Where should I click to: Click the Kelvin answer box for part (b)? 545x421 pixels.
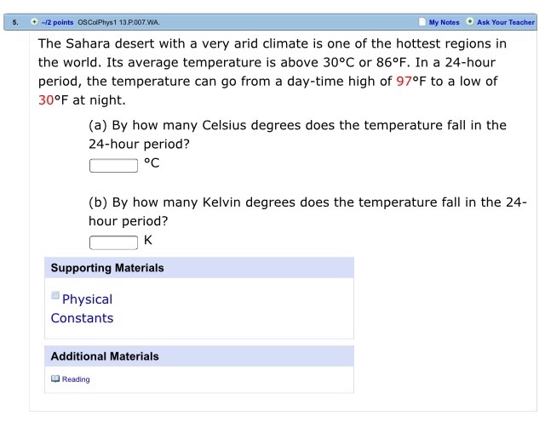113,242
